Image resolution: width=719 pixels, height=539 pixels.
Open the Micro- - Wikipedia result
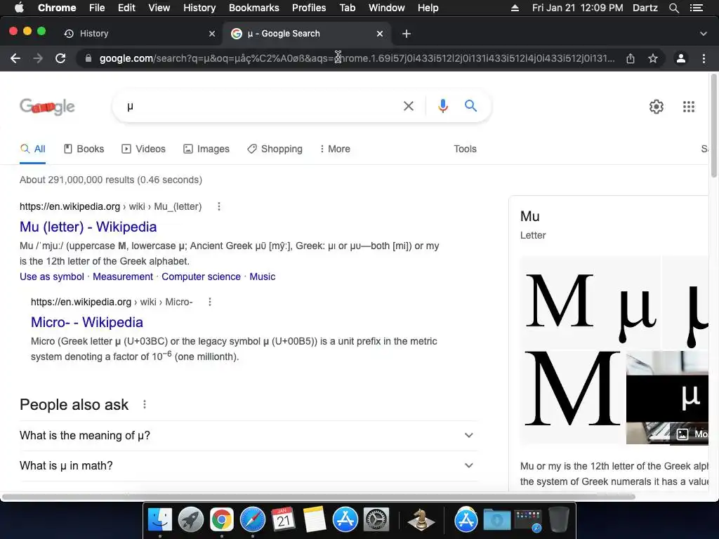click(x=86, y=322)
